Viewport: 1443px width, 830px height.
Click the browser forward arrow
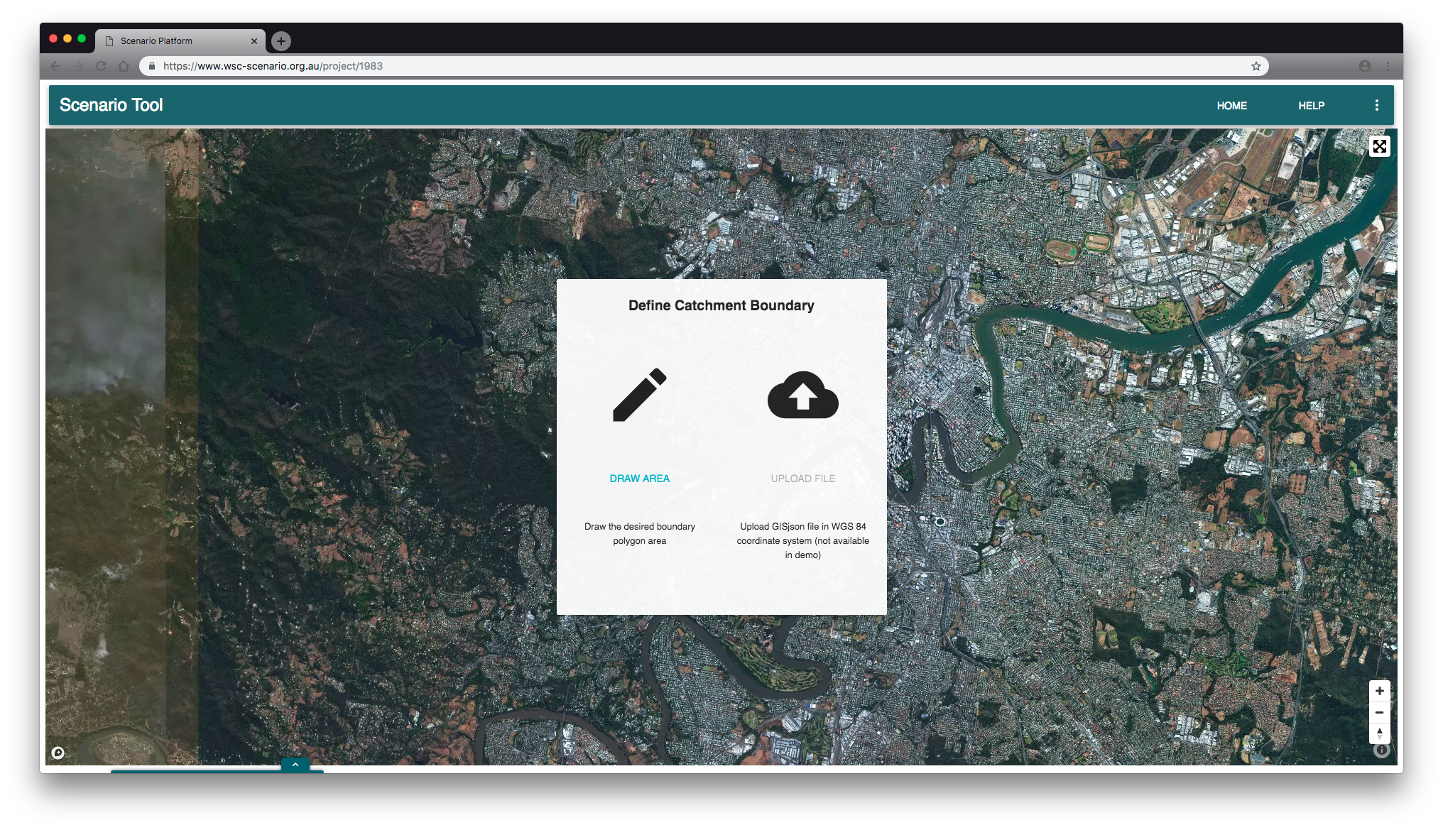coord(78,66)
